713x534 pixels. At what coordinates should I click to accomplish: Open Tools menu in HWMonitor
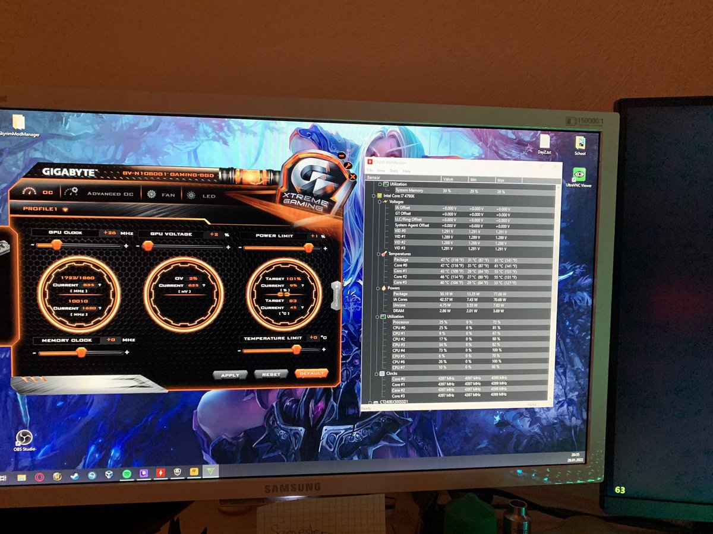point(394,171)
